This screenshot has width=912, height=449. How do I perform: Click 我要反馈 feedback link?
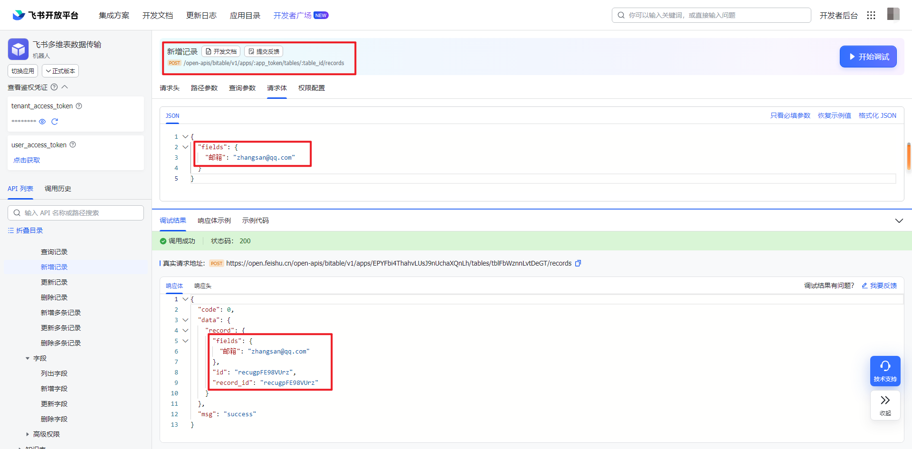click(879, 286)
